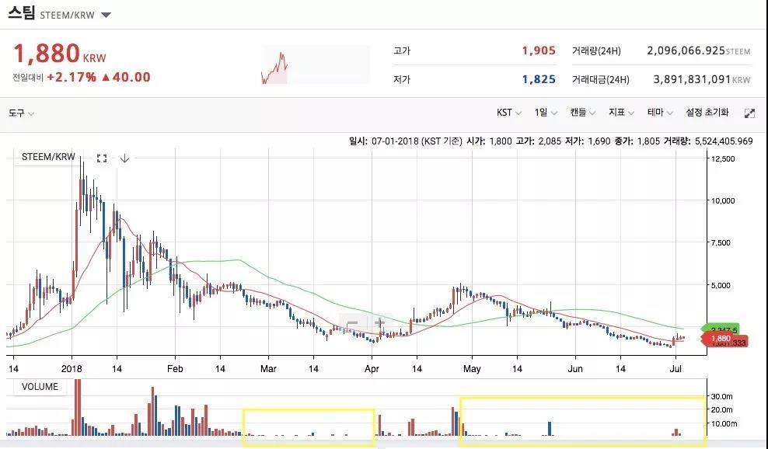Maximize the STEEM/KRW pane with the bracket icon
This screenshot has height=449, width=768.
(101, 158)
